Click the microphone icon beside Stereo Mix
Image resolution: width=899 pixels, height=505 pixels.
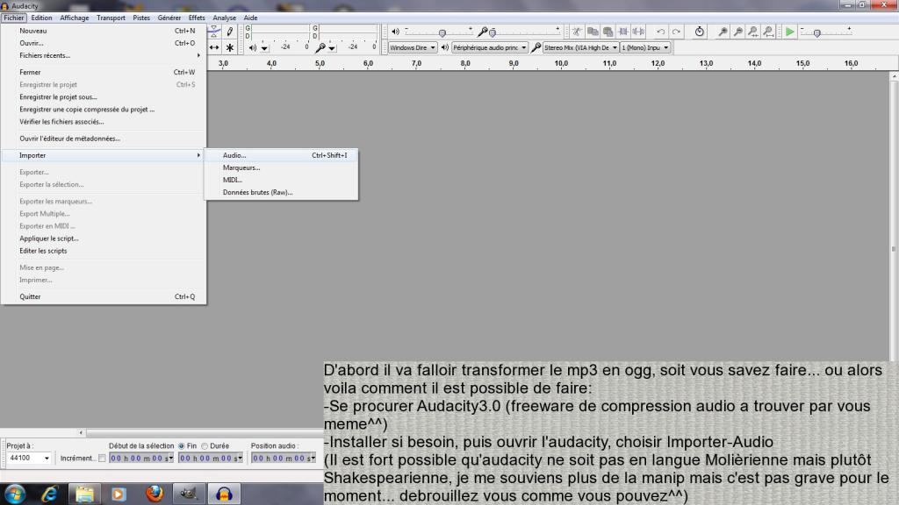(536, 47)
